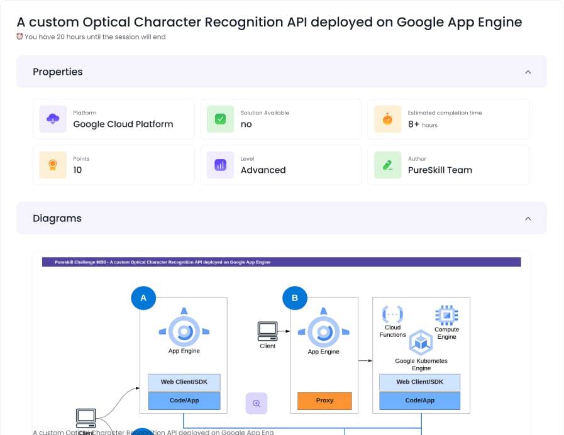Collapse the Properties section chevron
The height and width of the screenshot is (435, 564).
point(528,72)
